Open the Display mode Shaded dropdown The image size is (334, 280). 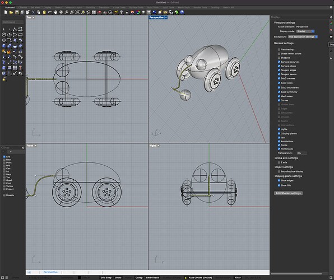(x=305, y=31)
